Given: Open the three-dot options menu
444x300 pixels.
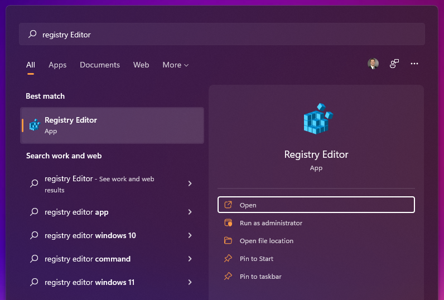Looking at the screenshot, I should point(414,64).
